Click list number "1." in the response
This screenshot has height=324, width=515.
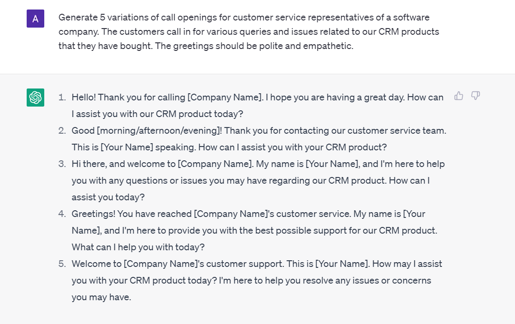click(x=62, y=98)
